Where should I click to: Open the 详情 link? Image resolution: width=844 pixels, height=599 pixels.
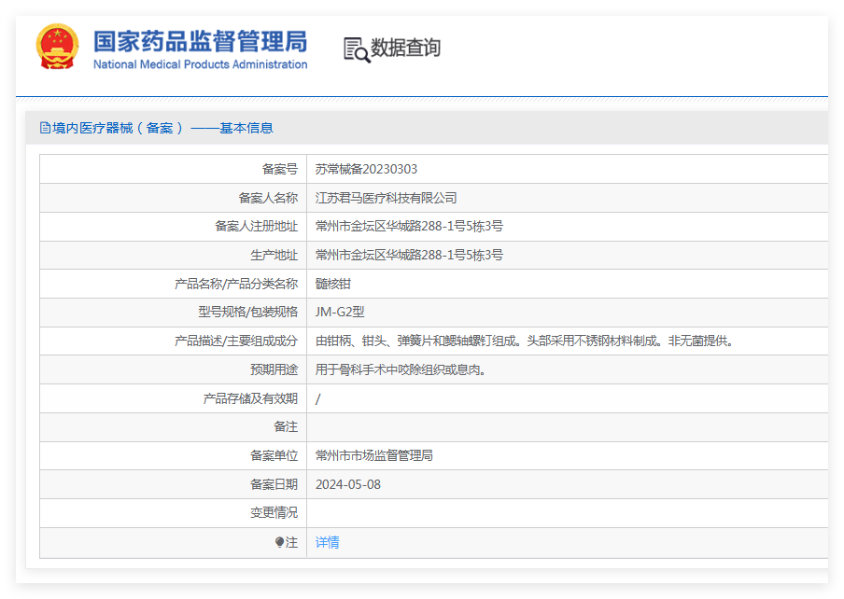[327, 542]
